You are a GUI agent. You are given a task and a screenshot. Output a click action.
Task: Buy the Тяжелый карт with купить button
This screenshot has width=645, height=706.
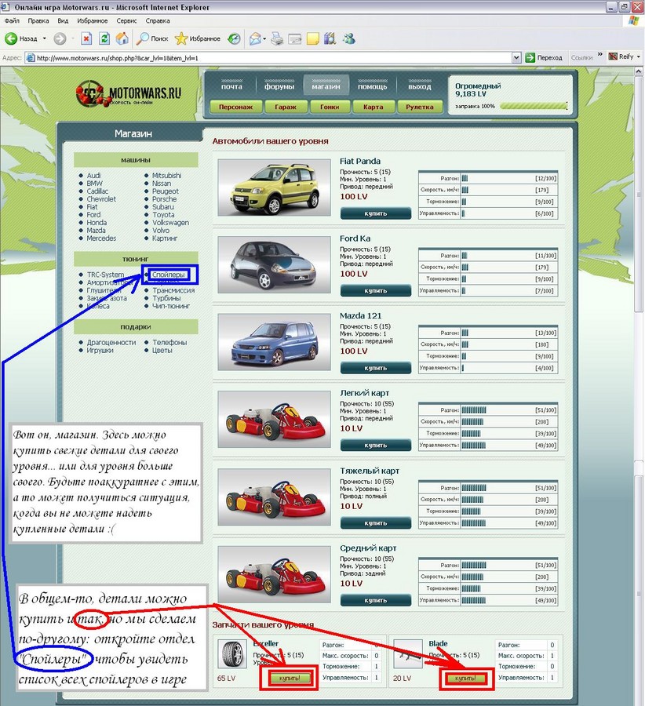(376, 523)
